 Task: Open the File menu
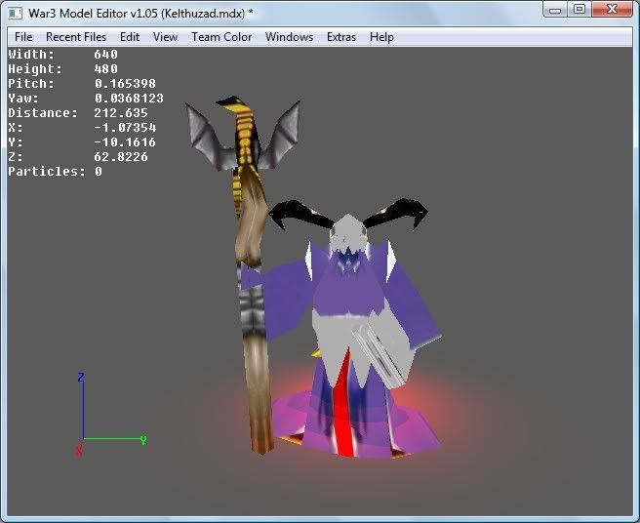pyautogui.click(x=23, y=37)
